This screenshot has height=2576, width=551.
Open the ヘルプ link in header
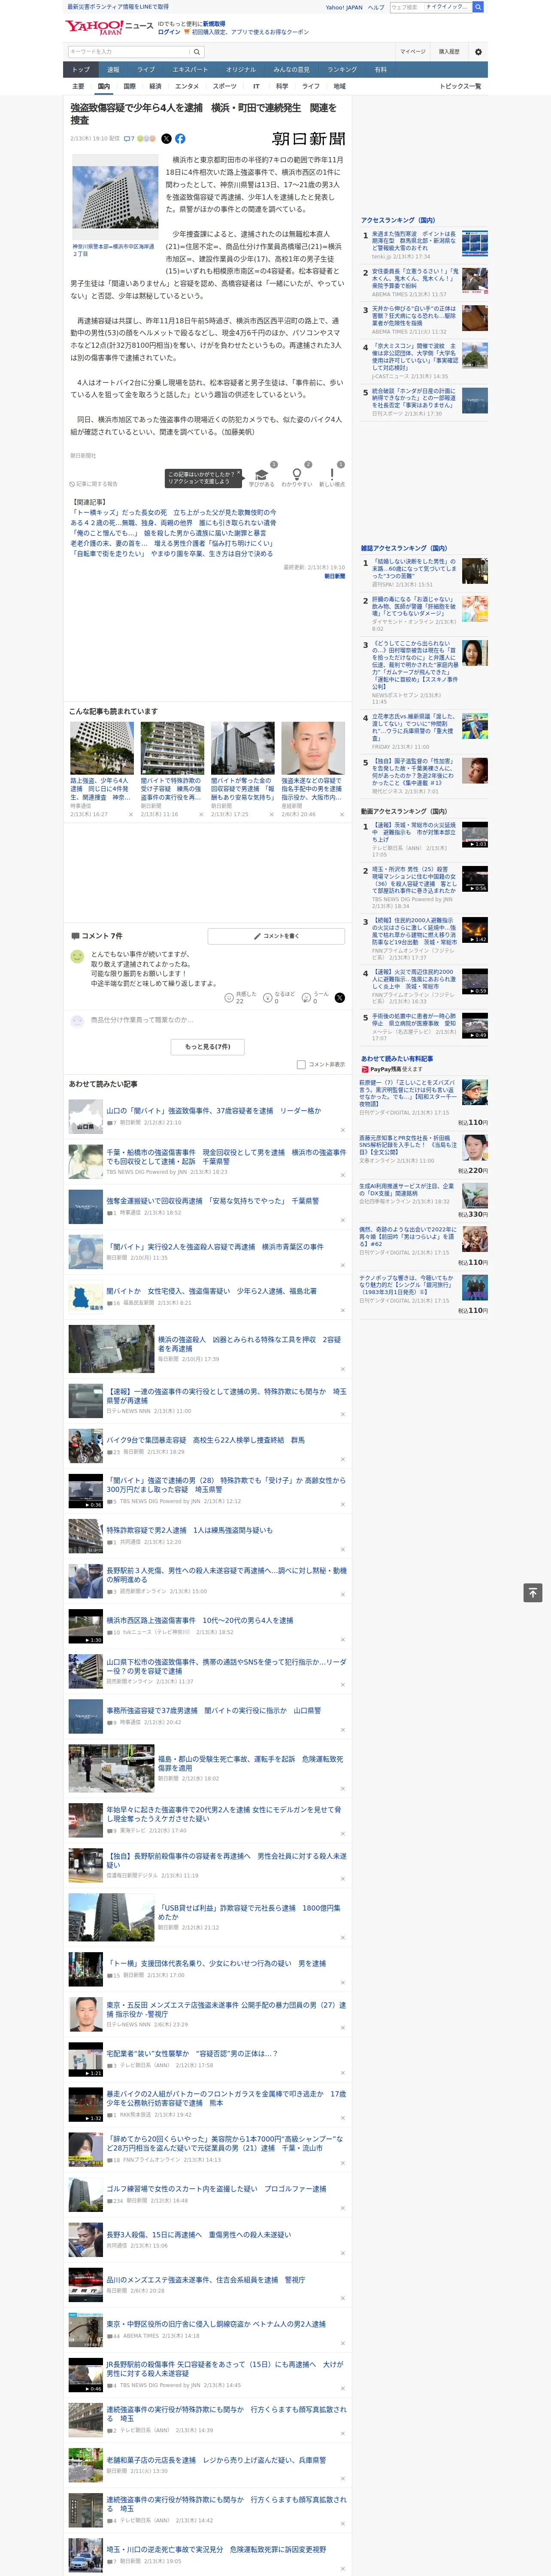pyautogui.click(x=376, y=7)
